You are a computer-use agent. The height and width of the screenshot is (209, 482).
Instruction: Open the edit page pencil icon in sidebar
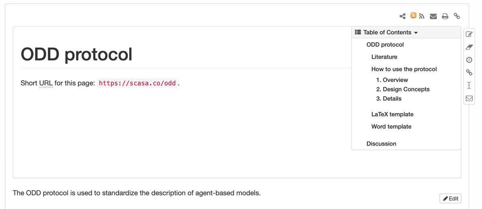(x=469, y=34)
